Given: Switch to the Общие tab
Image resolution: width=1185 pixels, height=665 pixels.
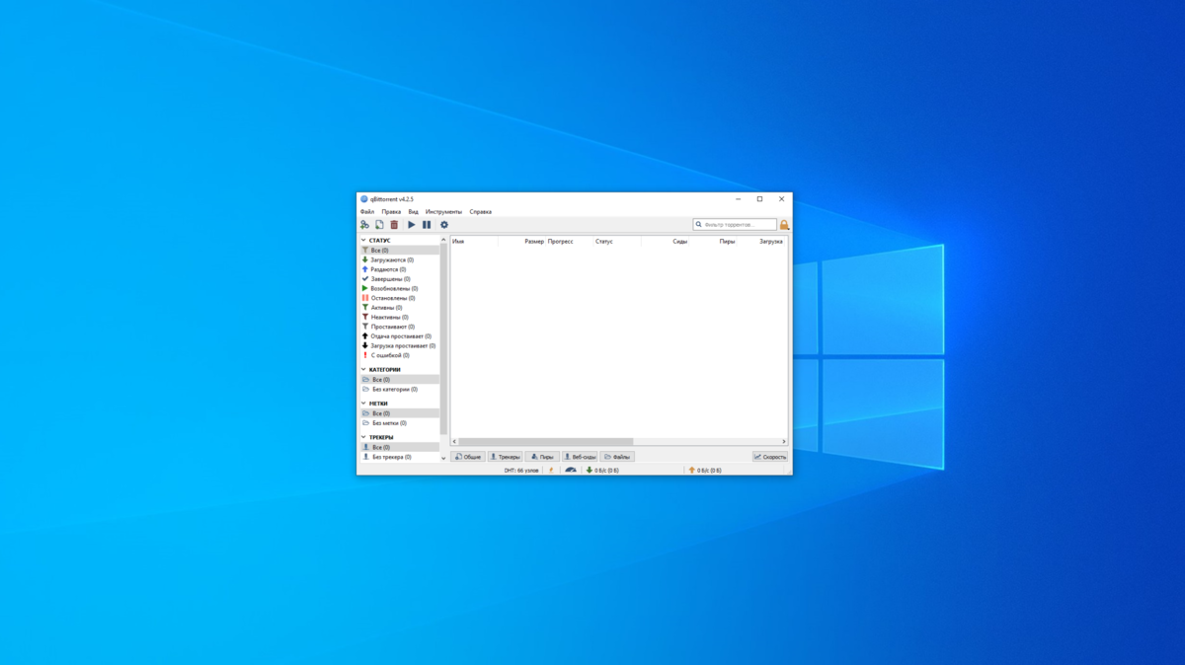Looking at the screenshot, I should tap(468, 457).
